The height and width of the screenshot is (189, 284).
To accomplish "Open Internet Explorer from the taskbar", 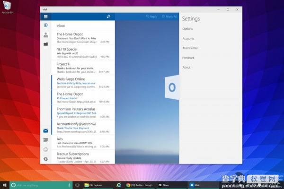I will pyautogui.click(x=119, y=185).
